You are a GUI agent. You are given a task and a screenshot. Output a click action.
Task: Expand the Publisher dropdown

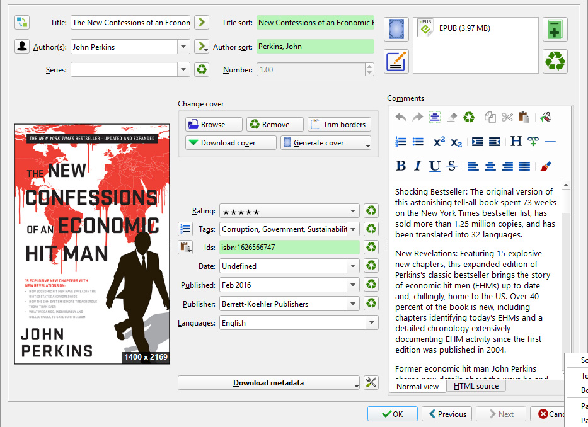point(353,304)
